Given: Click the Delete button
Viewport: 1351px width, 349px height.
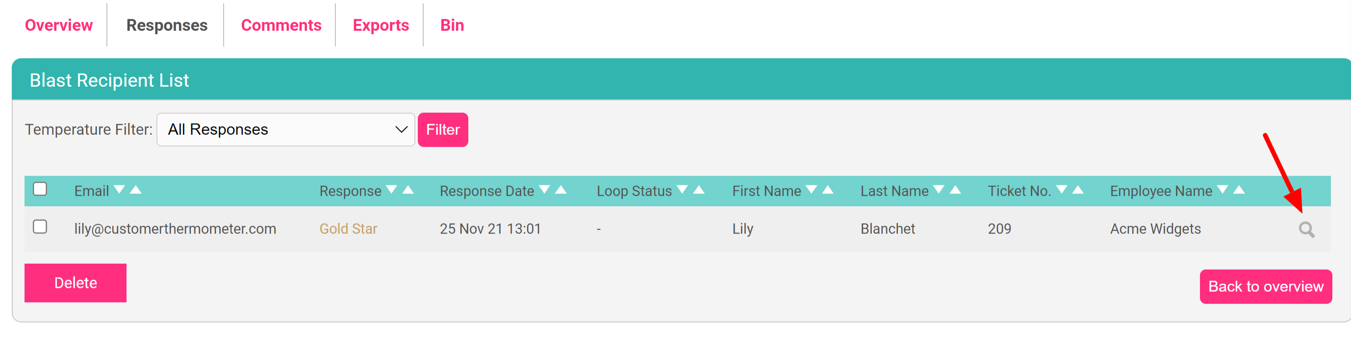Looking at the screenshot, I should (76, 283).
